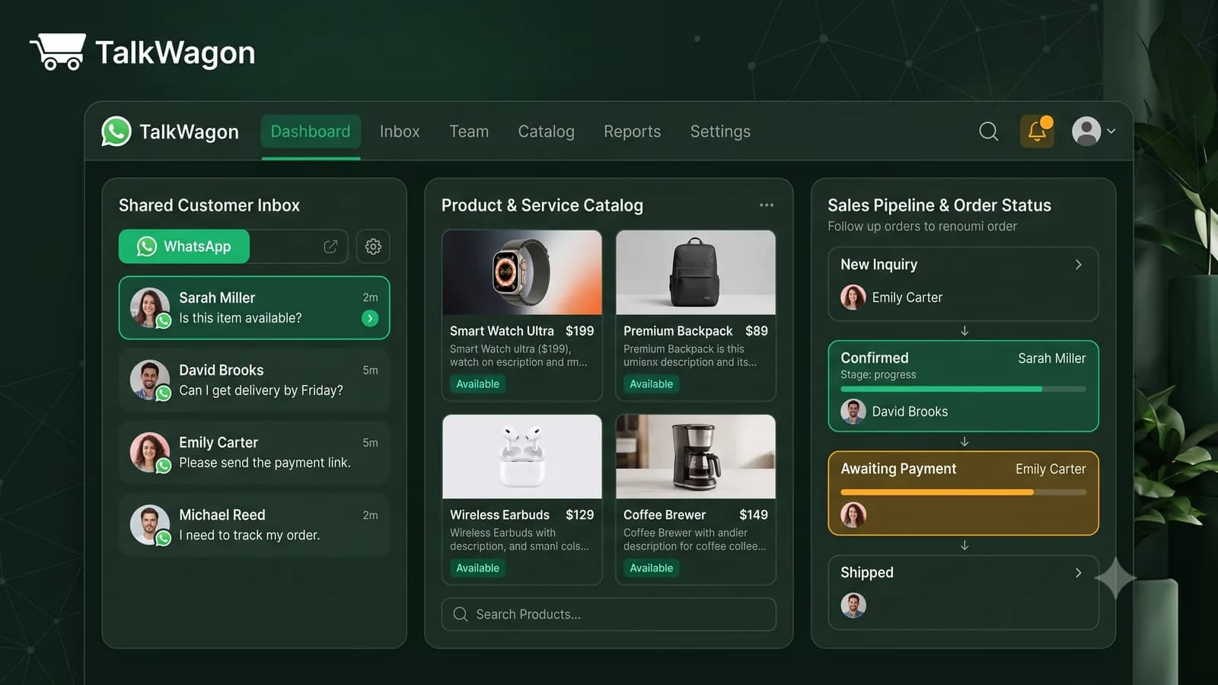The height and width of the screenshot is (685, 1218).
Task: Open the Settings tab
Action: (720, 132)
